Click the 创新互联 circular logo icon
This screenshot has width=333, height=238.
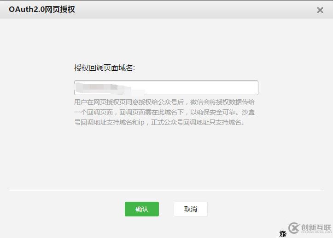point(294,228)
